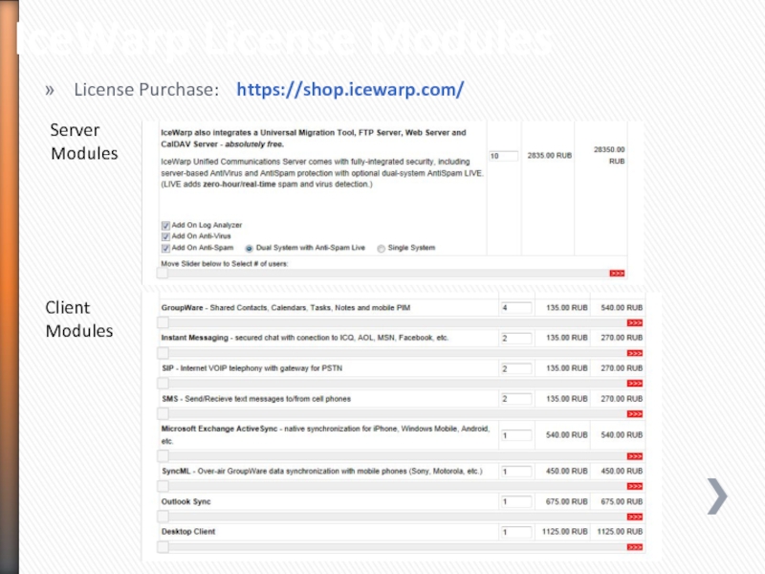Toggle Add On Anti-Spam checkbox

[x=165, y=248]
